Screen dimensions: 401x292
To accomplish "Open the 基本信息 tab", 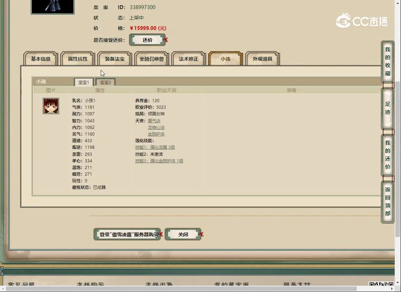I will [x=41, y=59].
